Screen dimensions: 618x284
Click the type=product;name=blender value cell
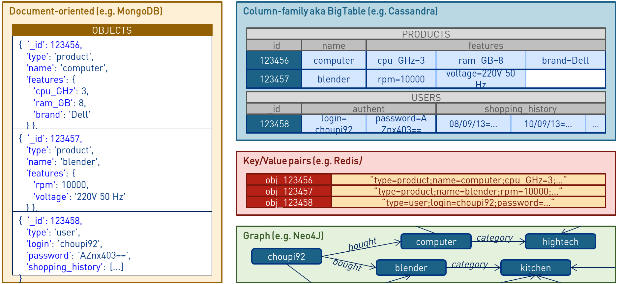[x=468, y=191]
